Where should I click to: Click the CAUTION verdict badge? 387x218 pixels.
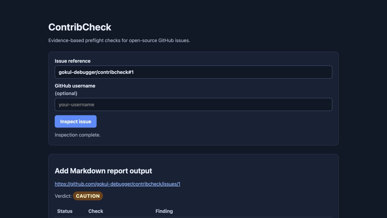tap(88, 196)
